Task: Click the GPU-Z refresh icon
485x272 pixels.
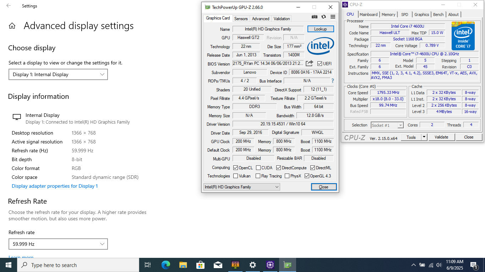Action: pos(323,17)
